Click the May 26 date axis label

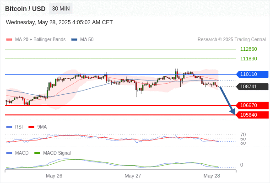[54, 176]
